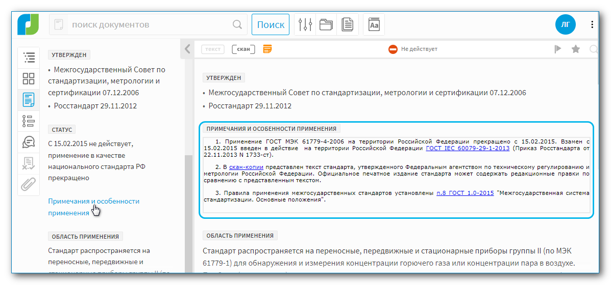Collapse the left panel with chevron arrow
This screenshot has width=611, height=285.
tap(187, 49)
